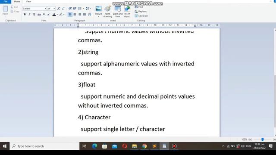Toggle Subscript formatting
Screen dimensions: 276x155
pos(44,14)
